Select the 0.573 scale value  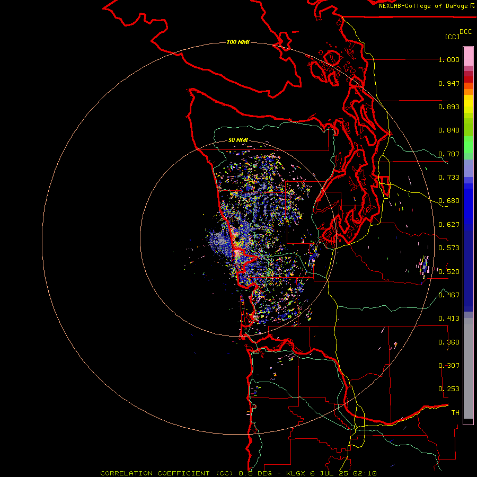[449, 248]
